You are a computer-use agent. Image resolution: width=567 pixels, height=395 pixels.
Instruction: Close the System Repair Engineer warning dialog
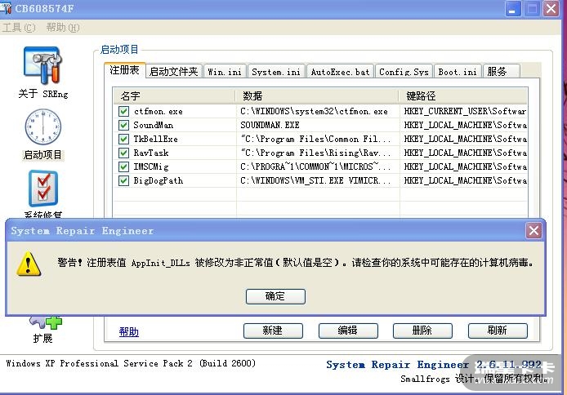point(534,230)
